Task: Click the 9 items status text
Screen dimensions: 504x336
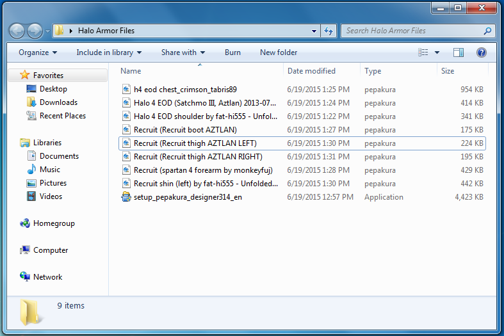Action: [x=70, y=306]
